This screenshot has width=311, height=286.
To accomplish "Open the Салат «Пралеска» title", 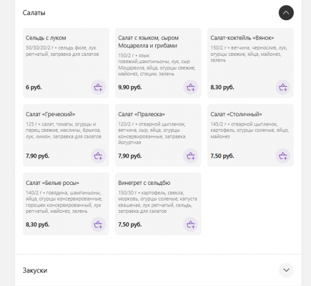I will (141, 115).
